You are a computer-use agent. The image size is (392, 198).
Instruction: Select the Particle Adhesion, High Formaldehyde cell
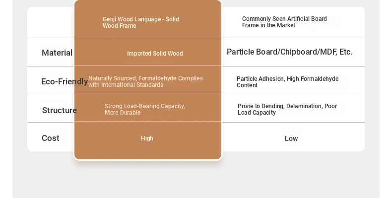click(x=287, y=82)
